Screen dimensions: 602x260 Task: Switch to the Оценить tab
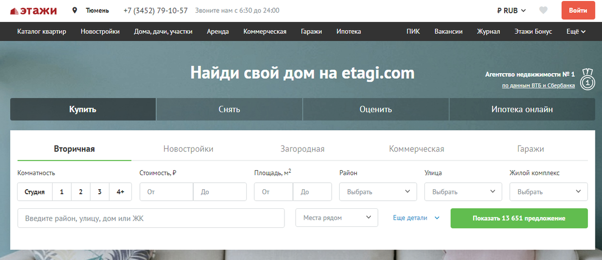[x=376, y=109]
